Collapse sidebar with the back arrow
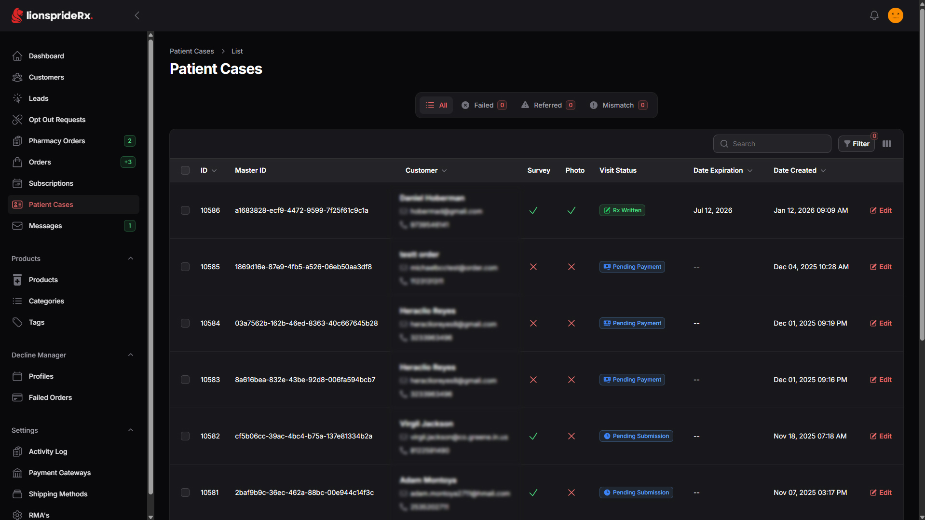This screenshot has width=925, height=520. click(x=137, y=15)
